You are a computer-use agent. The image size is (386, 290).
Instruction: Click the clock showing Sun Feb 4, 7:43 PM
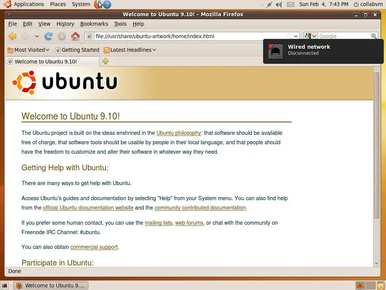324,4
